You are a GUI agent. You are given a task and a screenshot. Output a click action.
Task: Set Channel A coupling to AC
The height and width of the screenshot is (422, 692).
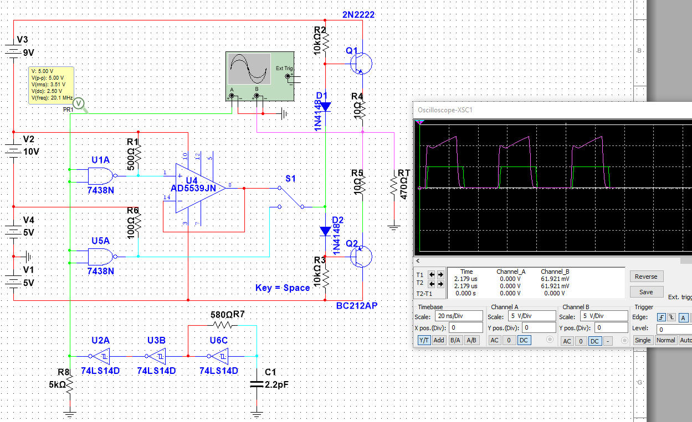click(495, 340)
